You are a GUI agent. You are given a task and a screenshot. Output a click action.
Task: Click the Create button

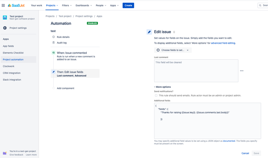(x=128, y=5)
